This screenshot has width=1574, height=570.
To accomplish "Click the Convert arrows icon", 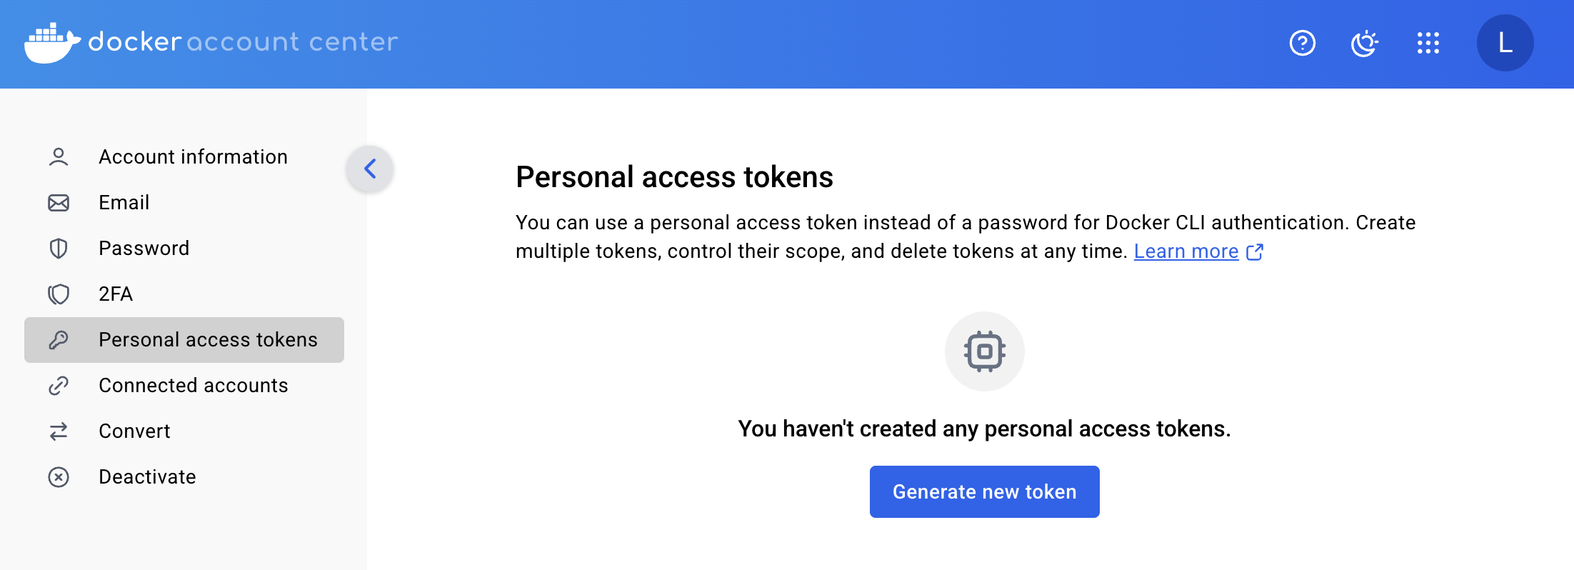I will click(59, 431).
